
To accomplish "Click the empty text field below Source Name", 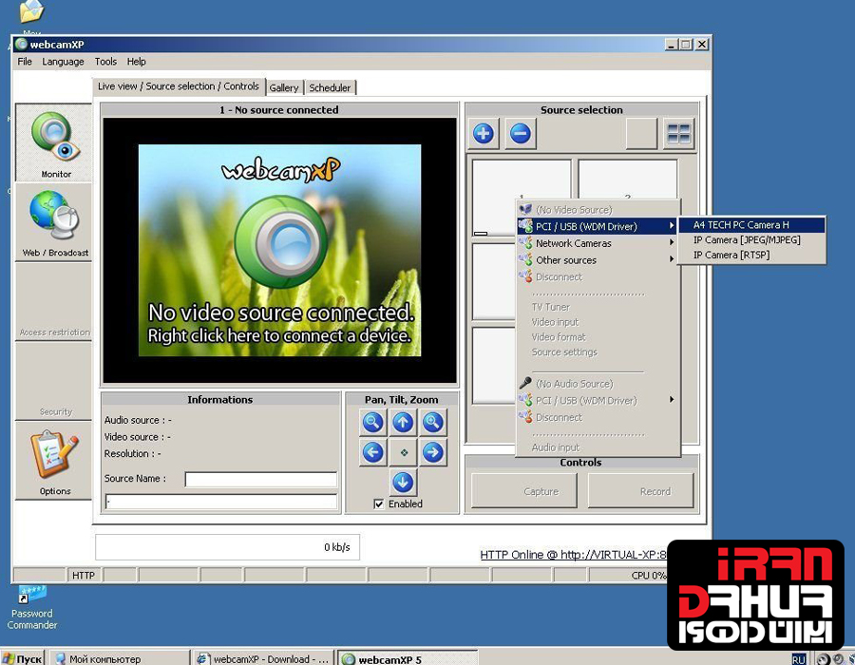I will (220, 502).
